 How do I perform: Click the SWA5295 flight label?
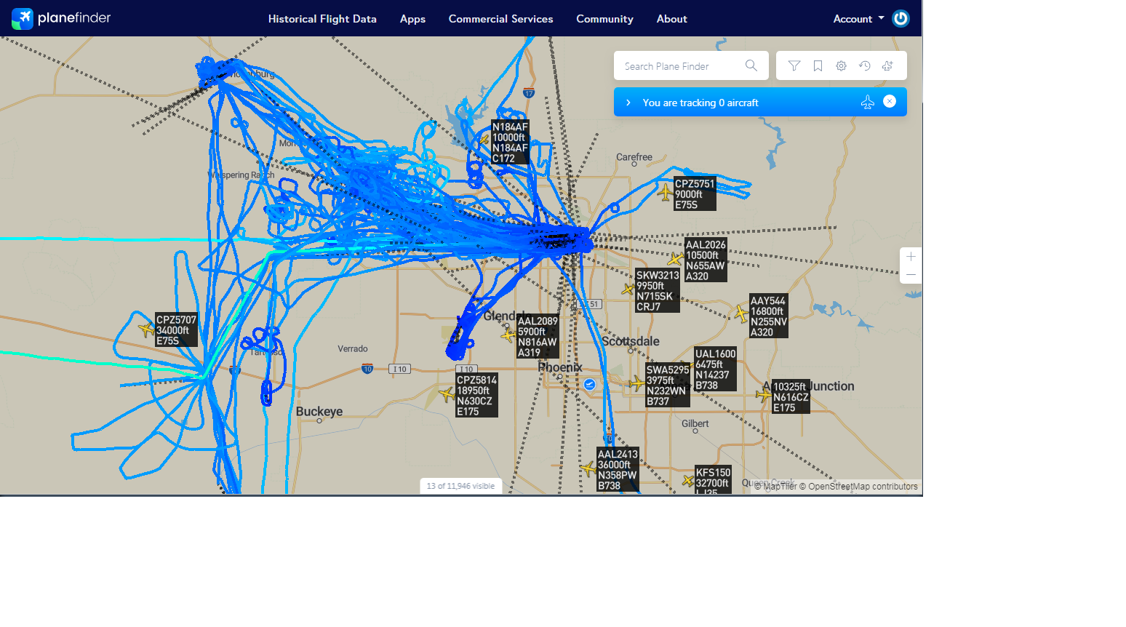pos(668,386)
